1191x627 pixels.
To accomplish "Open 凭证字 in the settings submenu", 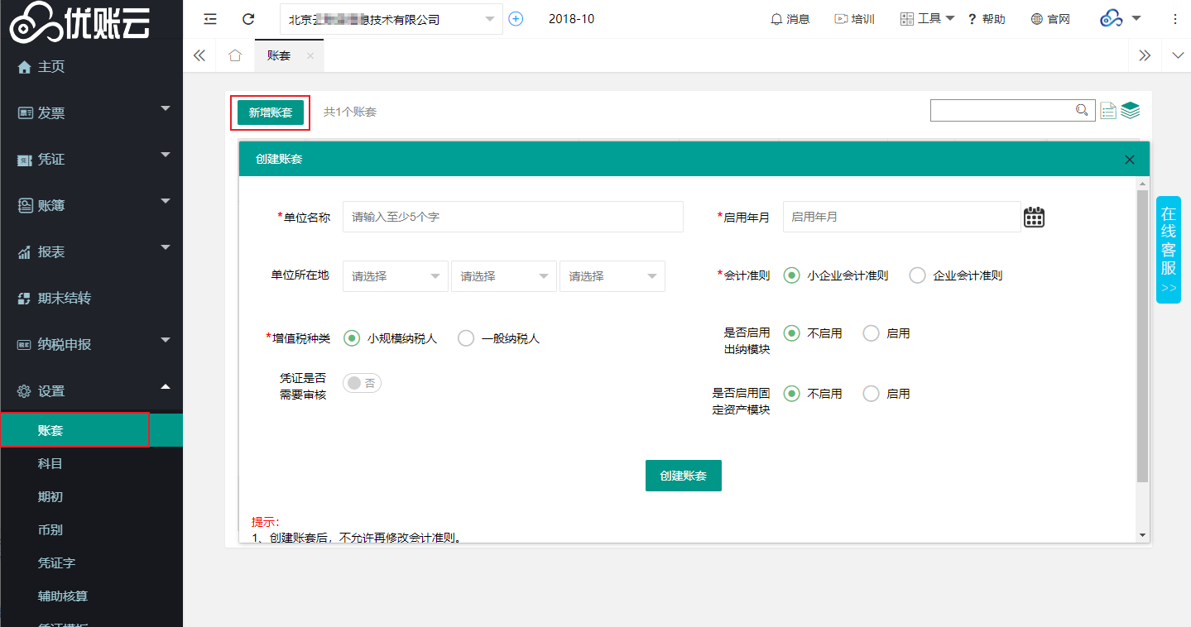I will point(91,562).
